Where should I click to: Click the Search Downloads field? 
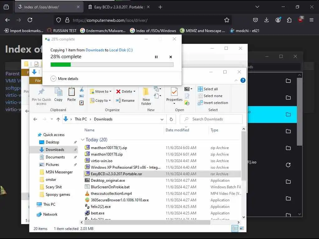(211, 119)
